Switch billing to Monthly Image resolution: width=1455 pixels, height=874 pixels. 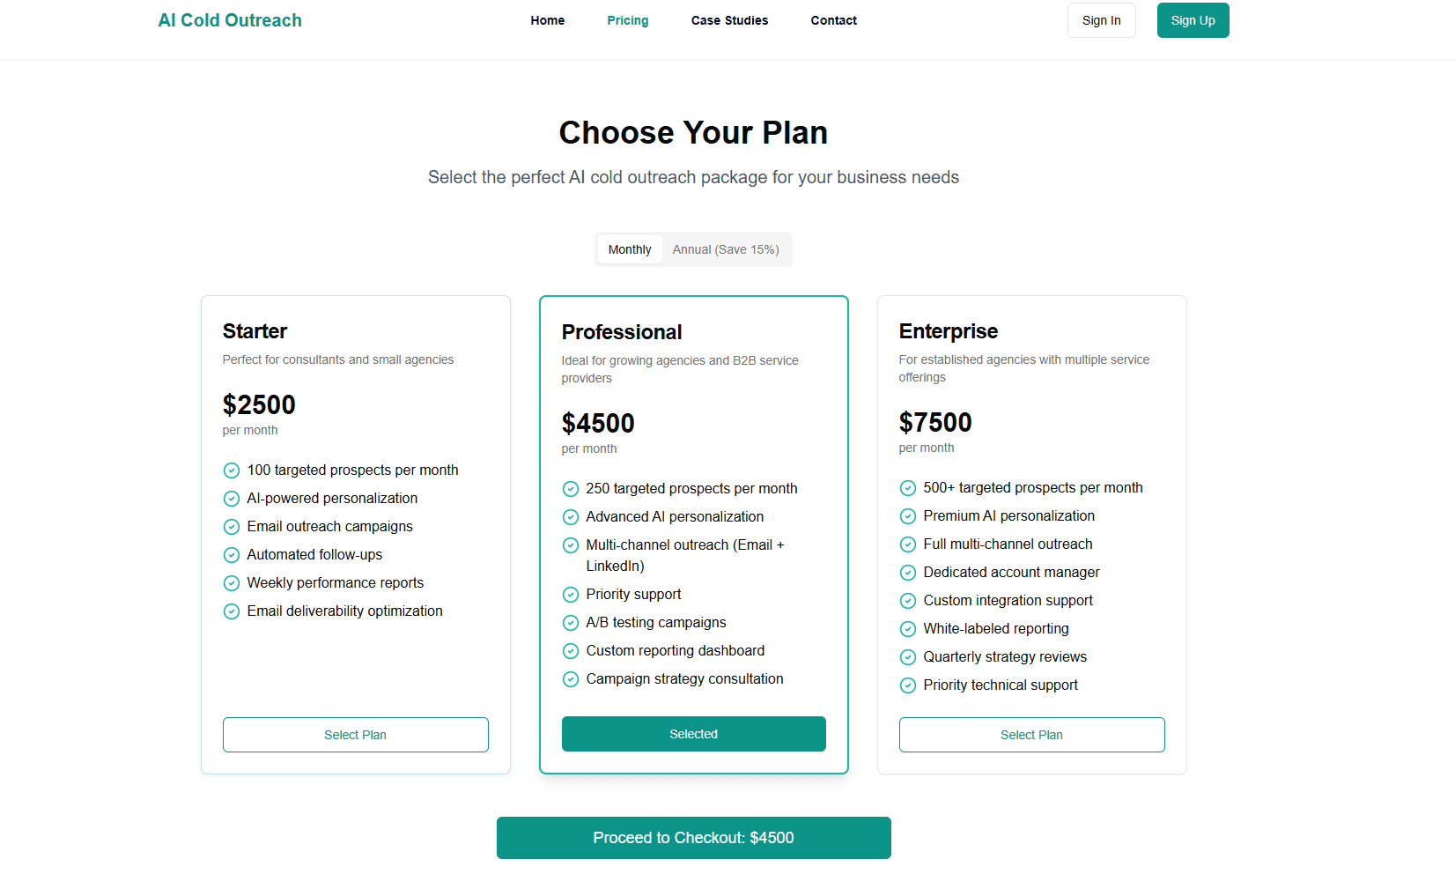(629, 249)
